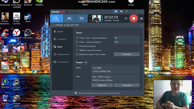The width and height of the screenshot is (194, 109).
Task: Open GTA SA desktop icon
Action: tap(5, 18)
